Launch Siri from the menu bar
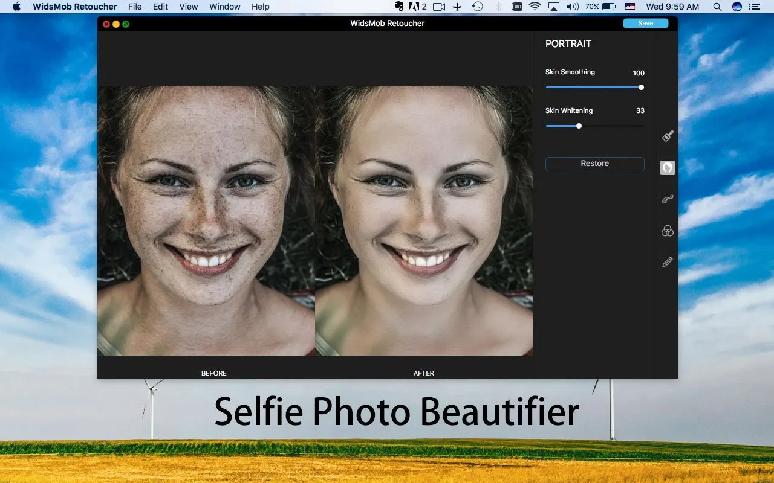Viewport: 774px width, 483px height. pos(737,7)
